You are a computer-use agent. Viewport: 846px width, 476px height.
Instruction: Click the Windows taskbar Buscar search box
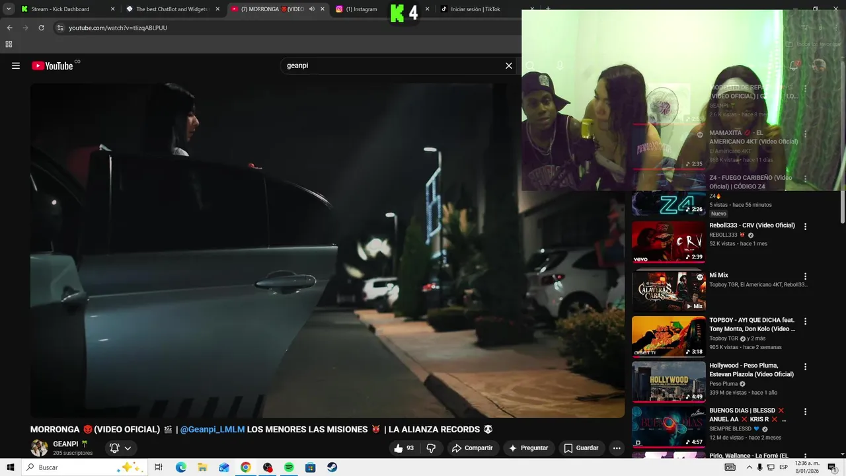point(83,467)
